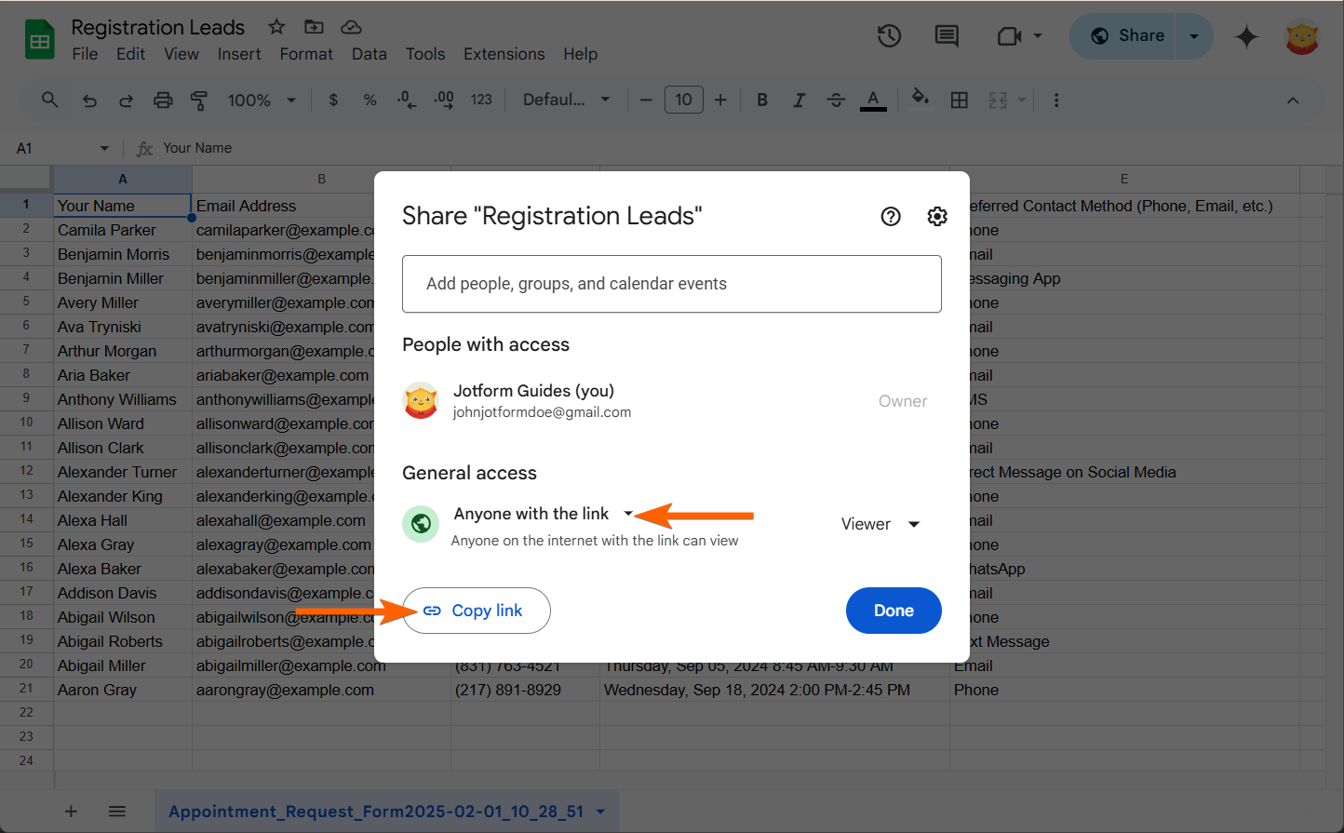Viewport: 1344px width, 833px height.
Task: Click the font size 10 field
Action: [x=683, y=100]
